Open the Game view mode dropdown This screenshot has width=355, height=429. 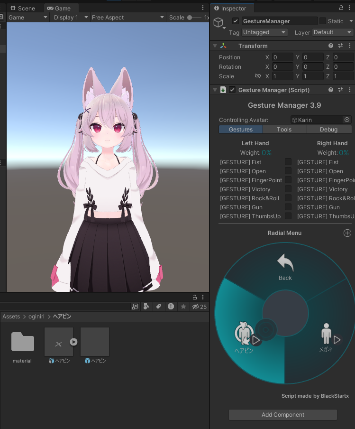[x=28, y=18]
